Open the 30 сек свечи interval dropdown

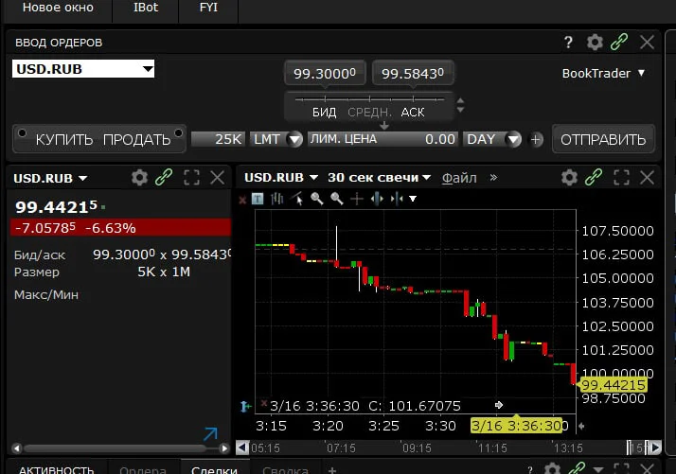pos(379,178)
